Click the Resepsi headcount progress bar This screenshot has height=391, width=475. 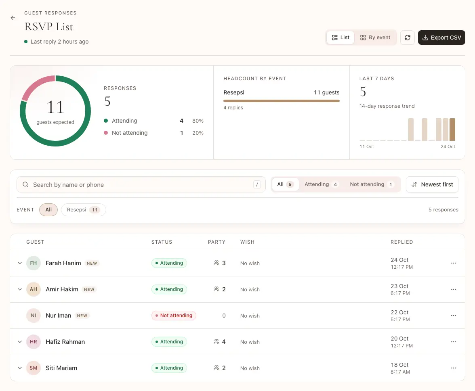click(282, 101)
